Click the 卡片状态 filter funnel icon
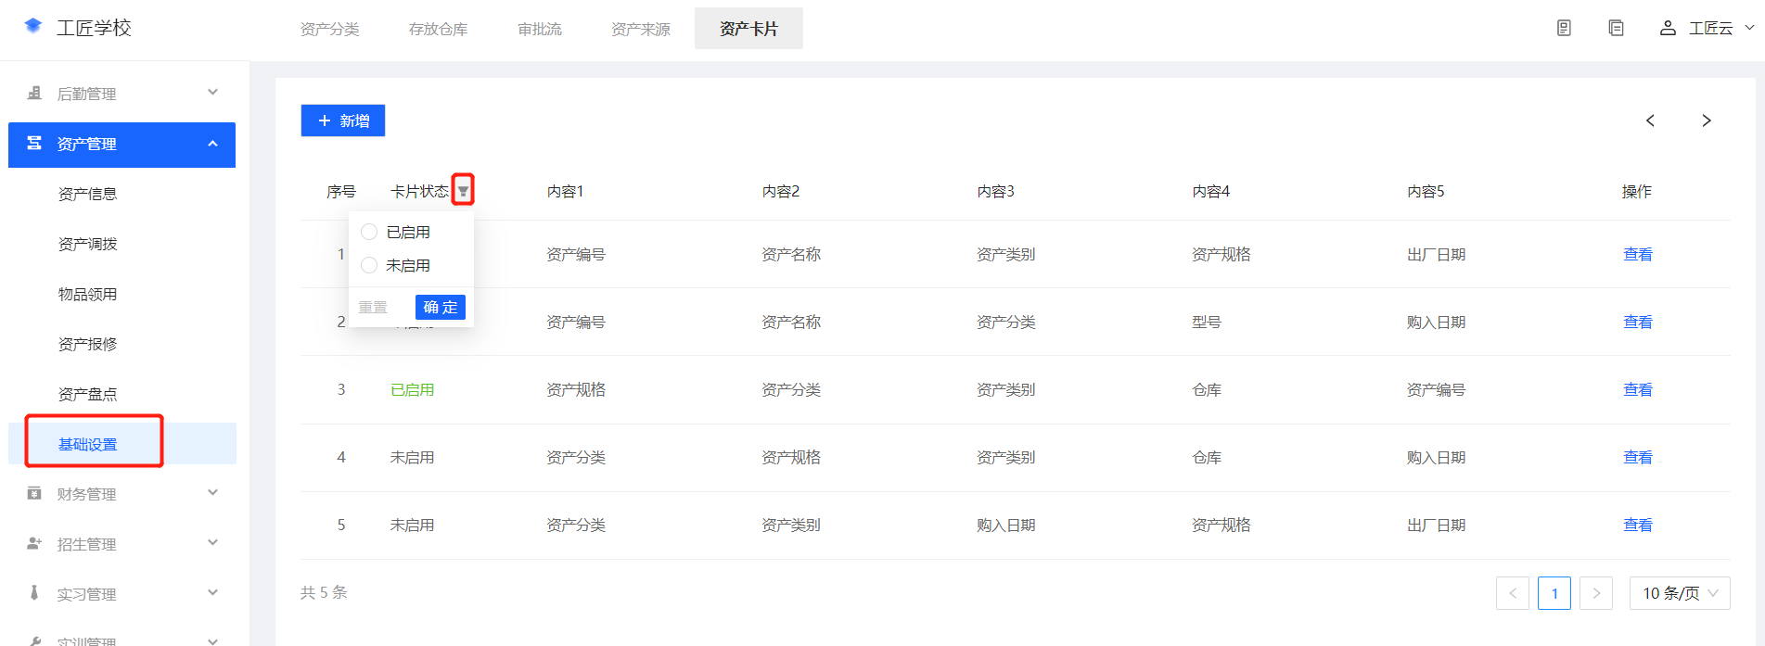This screenshot has width=1765, height=646. [463, 191]
